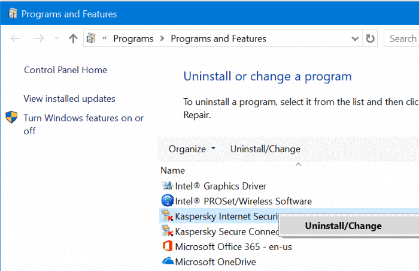The width and height of the screenshot is (419, 271).
Task: Click the Back navigation arrow
Action: point(16,39)
